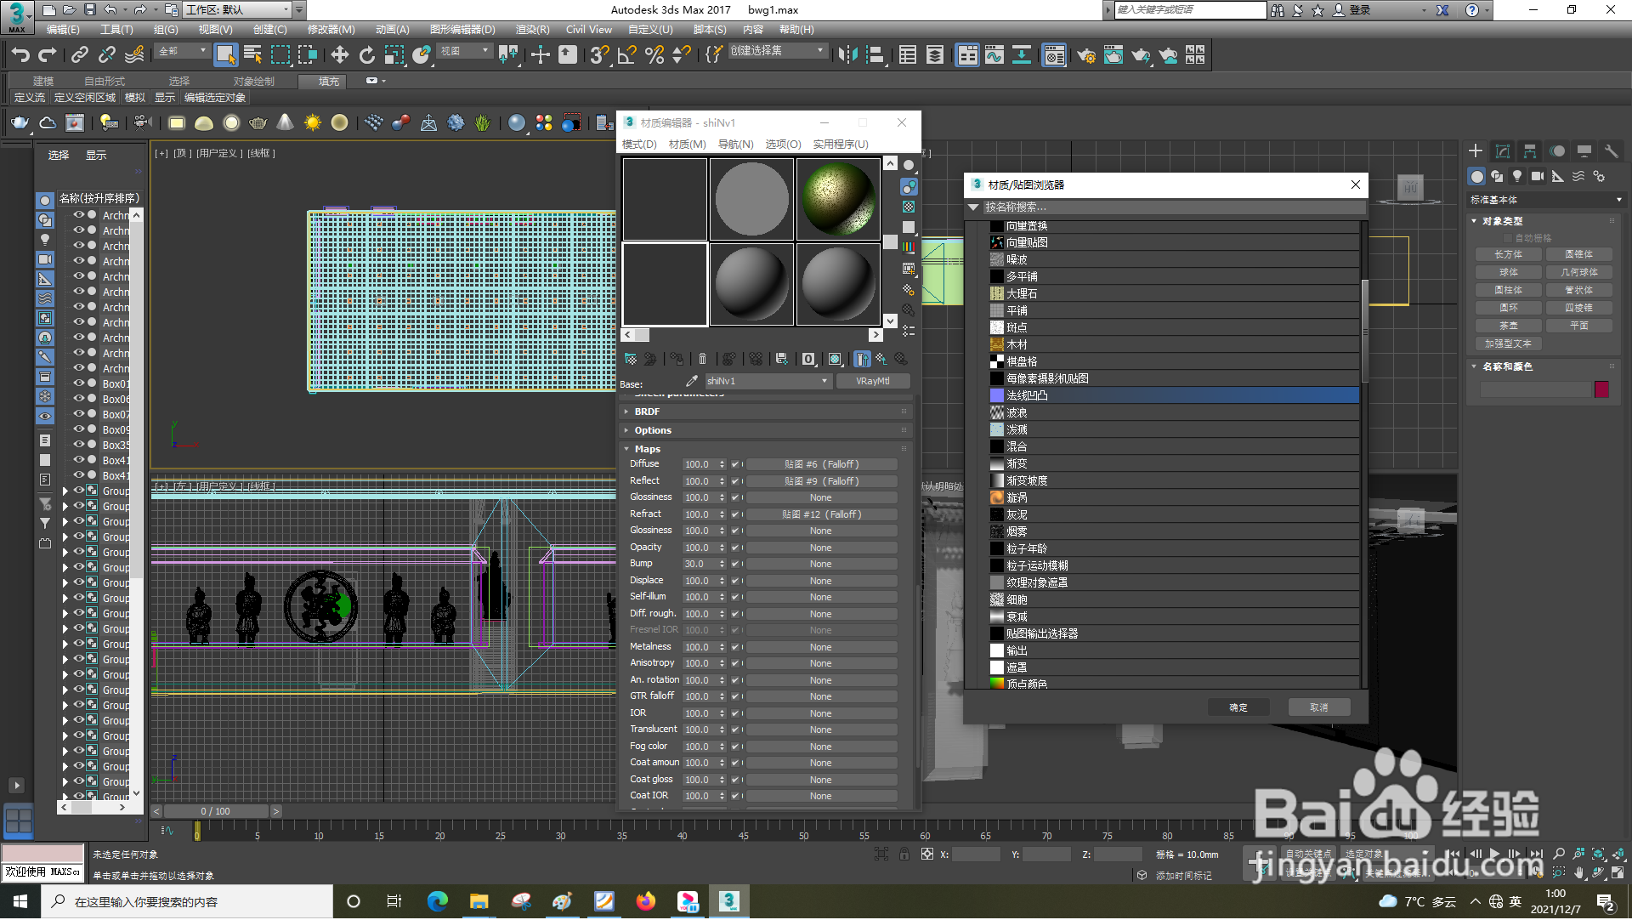Open the Render Setup teapot icon
Viewport: 1632px width, 920px height.
click(x=1085, y=55)
